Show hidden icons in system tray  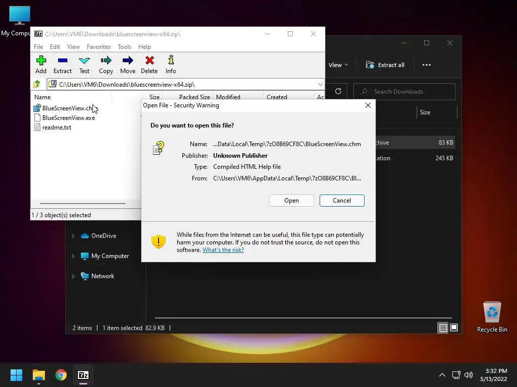(x=442, y=375)
